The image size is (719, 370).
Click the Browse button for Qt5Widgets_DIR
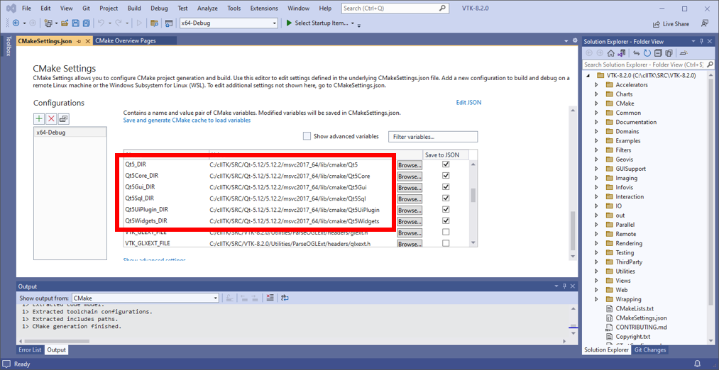(409, 221)
